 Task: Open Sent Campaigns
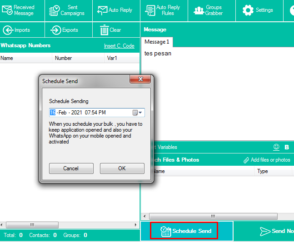click(x=67, y=10)
